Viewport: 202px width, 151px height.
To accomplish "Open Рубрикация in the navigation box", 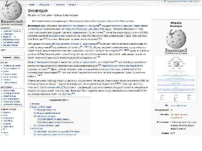I will pos(8,34).
